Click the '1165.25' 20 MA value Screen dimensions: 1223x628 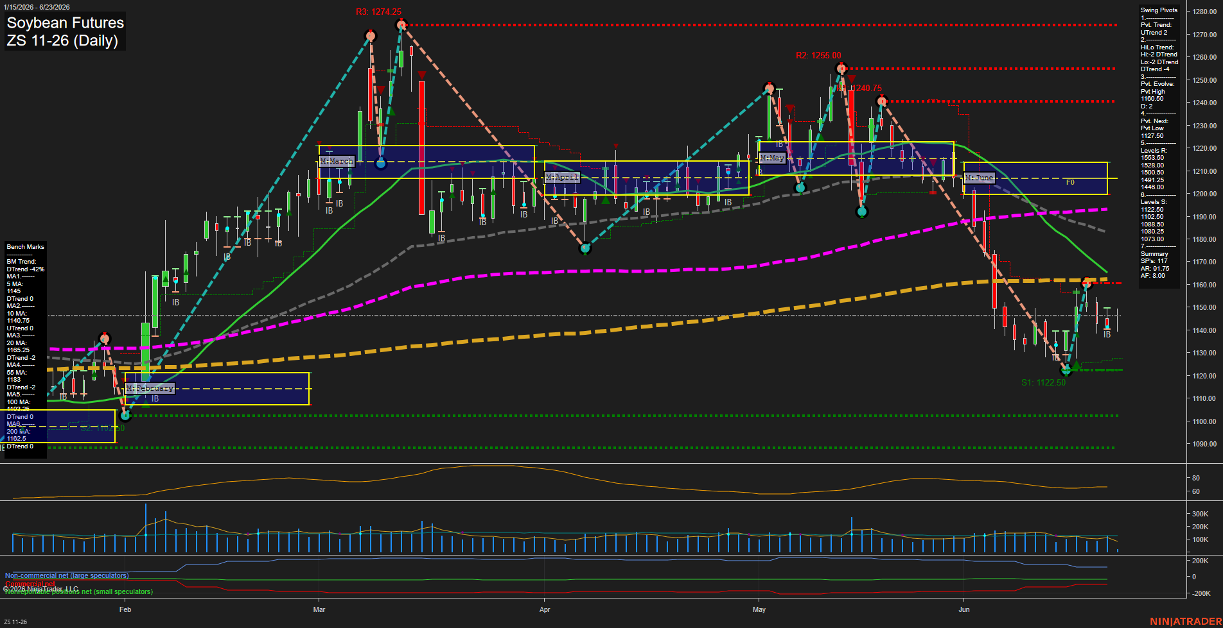[18, 350]
